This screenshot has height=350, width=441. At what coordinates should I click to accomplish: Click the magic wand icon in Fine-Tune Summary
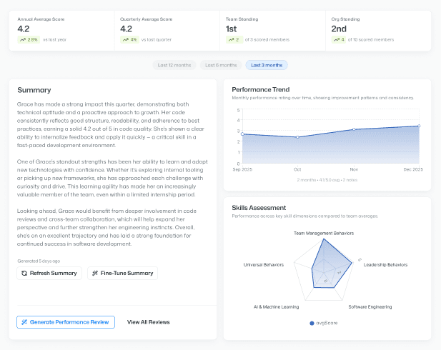pos(96,273)
